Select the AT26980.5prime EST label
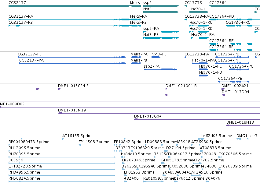The image size is (260, 183). point(207,142)
